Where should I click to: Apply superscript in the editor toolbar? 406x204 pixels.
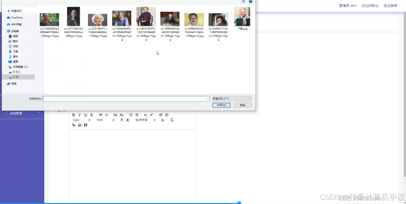coord(152,115)
